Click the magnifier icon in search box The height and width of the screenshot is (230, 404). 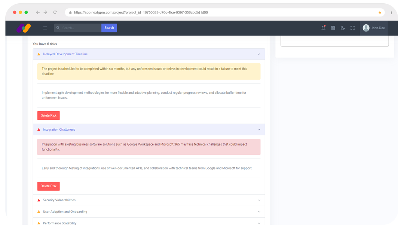coord(58,28)
